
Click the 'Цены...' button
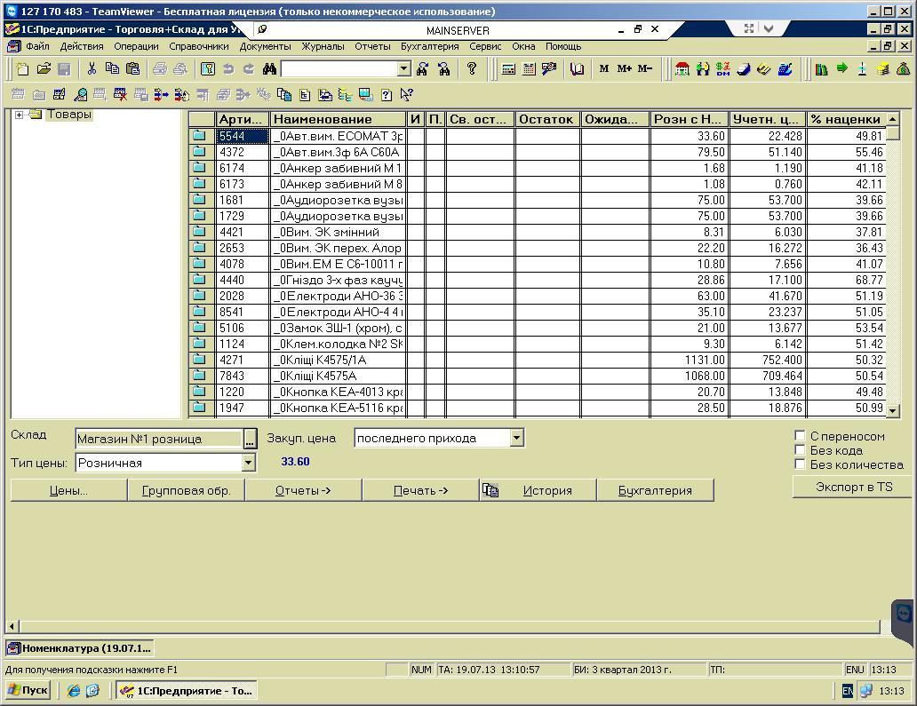pos(69,490)
